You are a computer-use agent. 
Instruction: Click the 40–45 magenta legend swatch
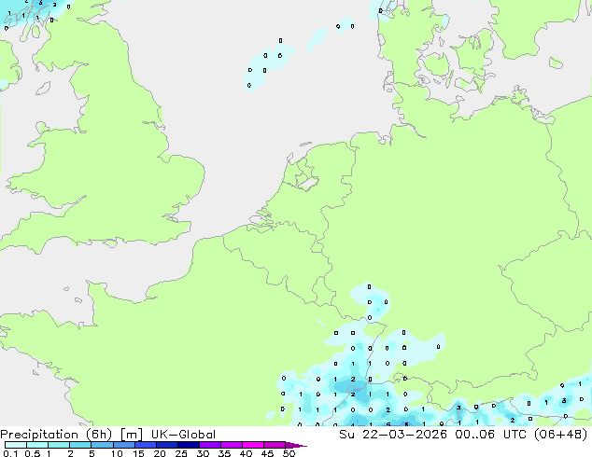(x=253, y=445)
